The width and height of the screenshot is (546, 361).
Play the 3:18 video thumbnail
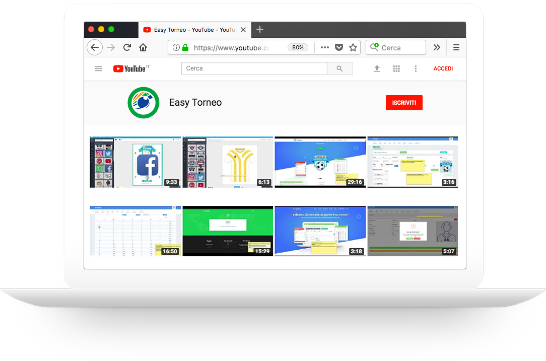pyautogui.click(x=320, y=231)
